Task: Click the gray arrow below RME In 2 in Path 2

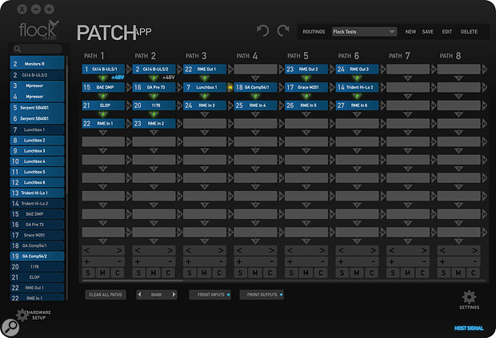Action: (154, 133)
